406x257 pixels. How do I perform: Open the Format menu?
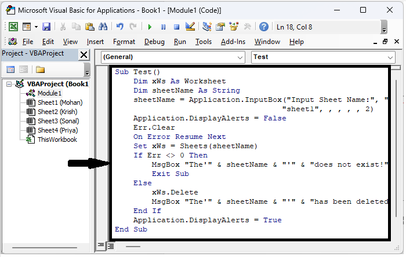124,42
